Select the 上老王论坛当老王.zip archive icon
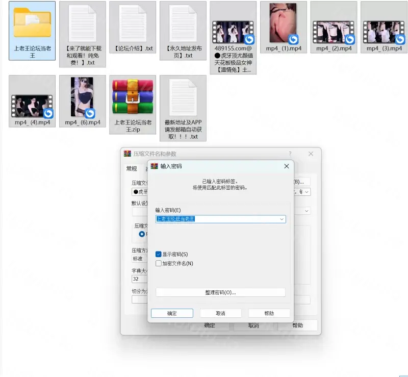 (x=132, y=97)
